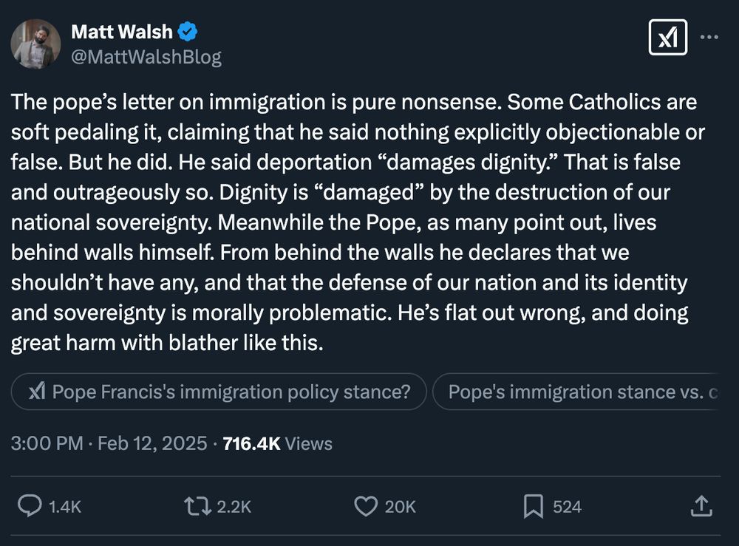739x546 pixels.
Task: Click the reply speech bubble icon
Action: (x=29, y=506)
